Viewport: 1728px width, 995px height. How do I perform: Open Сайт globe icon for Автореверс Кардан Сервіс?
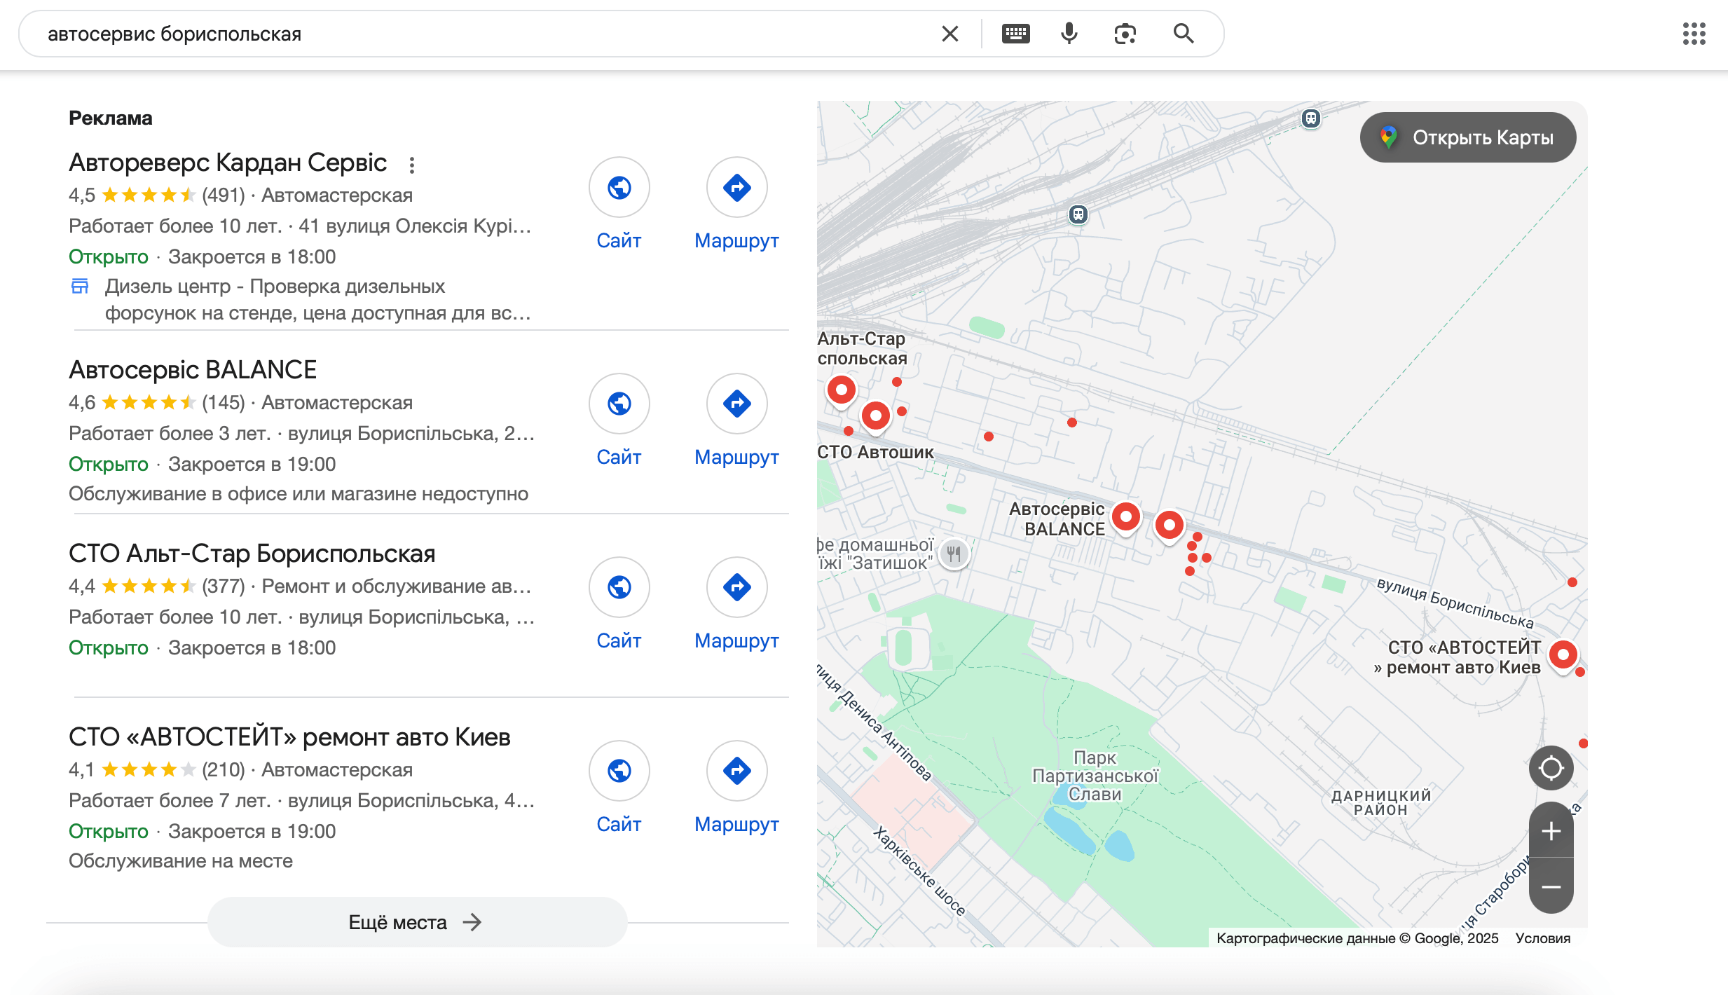[619, 188]
